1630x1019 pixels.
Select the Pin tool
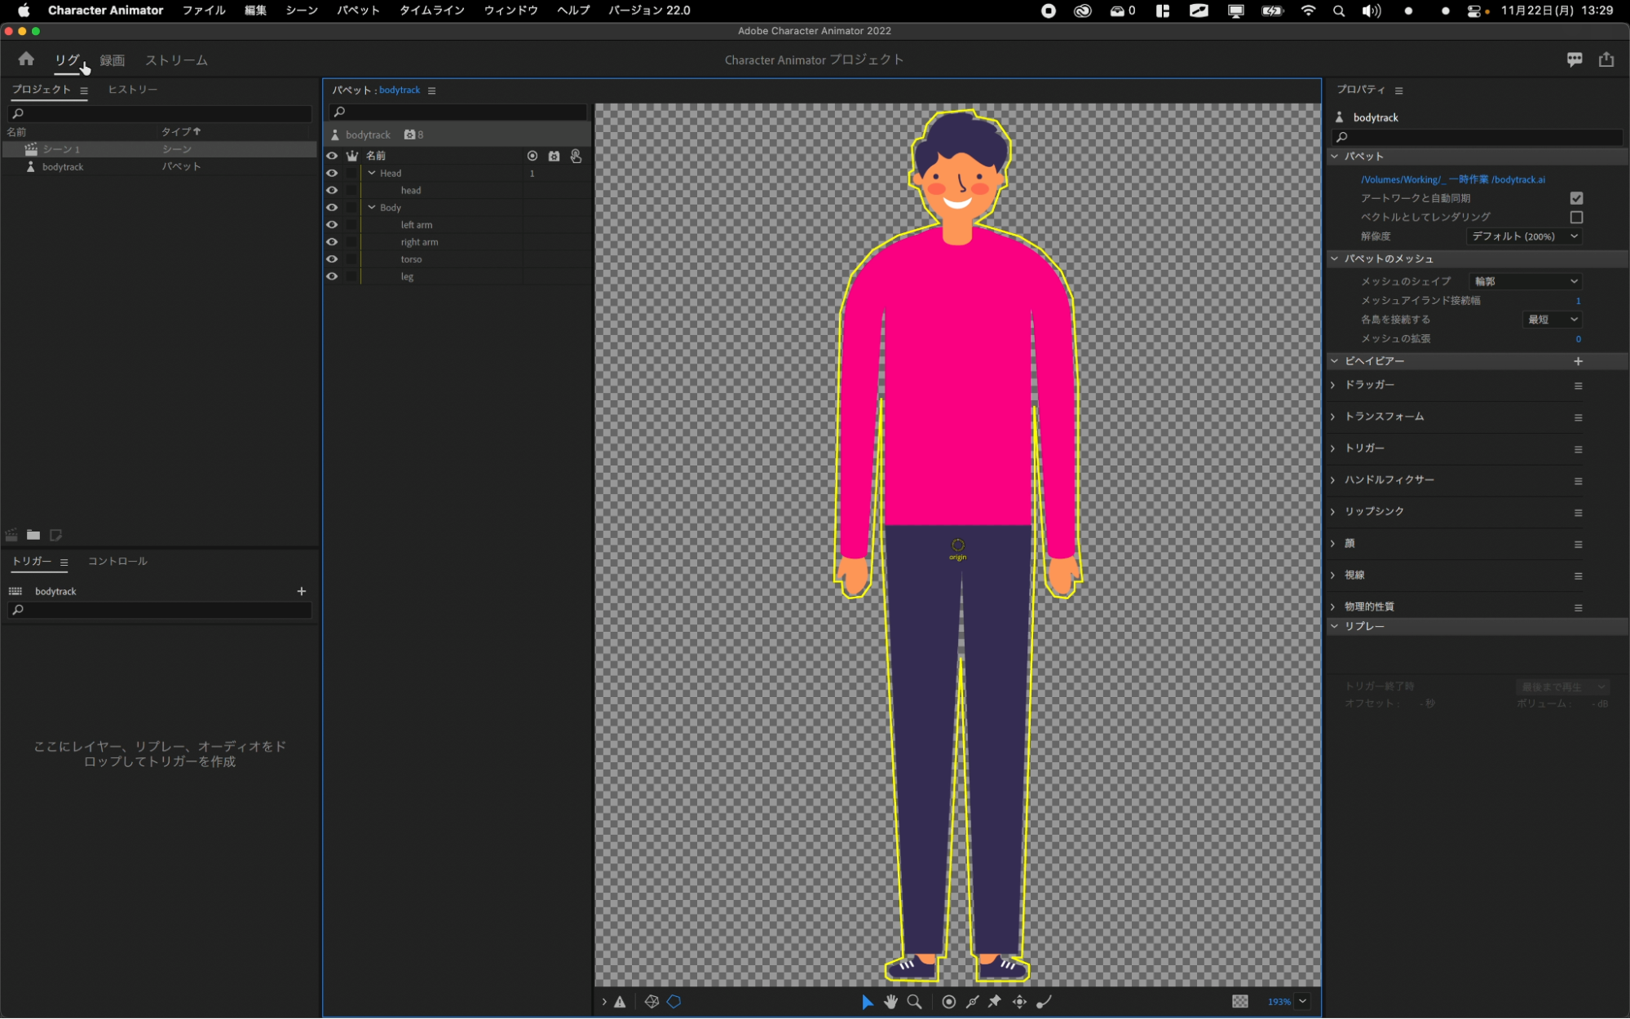point(995,1002)
